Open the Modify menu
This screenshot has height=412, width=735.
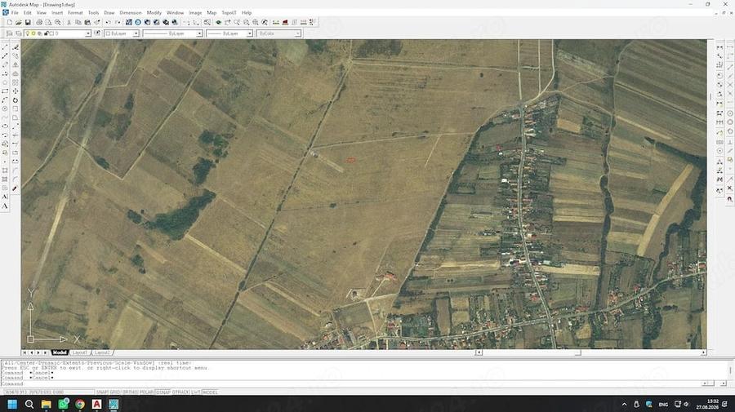[x=154, y=12]
